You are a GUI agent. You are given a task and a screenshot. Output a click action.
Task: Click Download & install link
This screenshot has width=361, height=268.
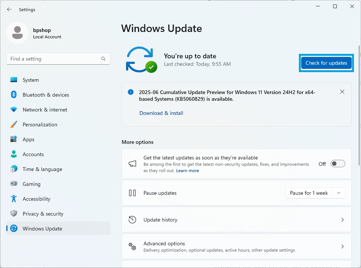[x=161, y=113]
